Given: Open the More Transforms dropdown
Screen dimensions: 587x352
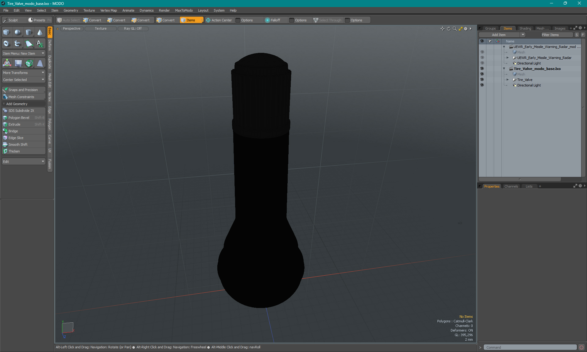Looking at the screenshot, I should point(24,73).
